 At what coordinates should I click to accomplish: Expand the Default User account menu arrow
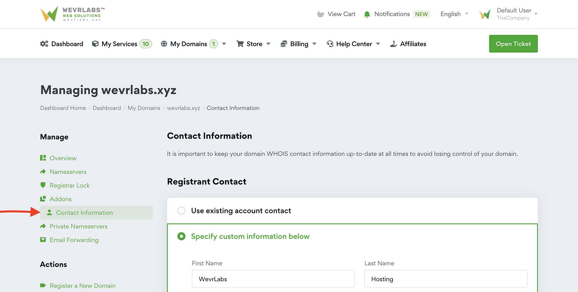(x=536, y=14)
